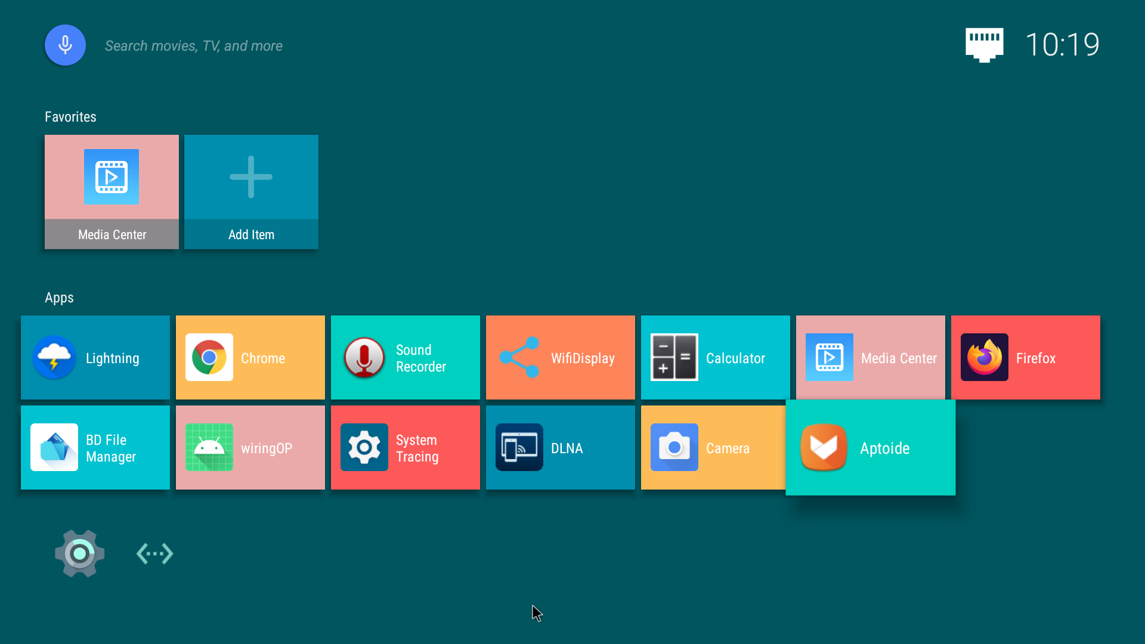The width and height of the screenshot is (1145, 644).
Task: Launch the wiringOP app
Action: pyautogui.click(x=250, y=448)
